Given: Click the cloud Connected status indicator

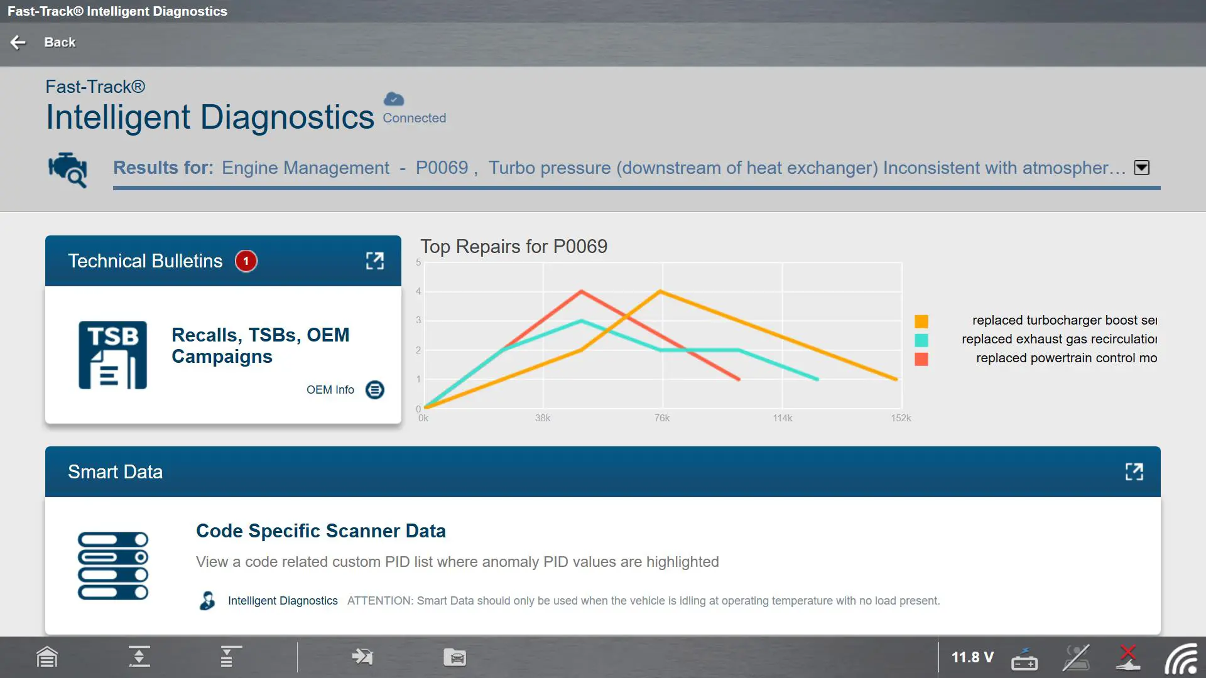Looking at the screenshot, I should tap(394, 99).
